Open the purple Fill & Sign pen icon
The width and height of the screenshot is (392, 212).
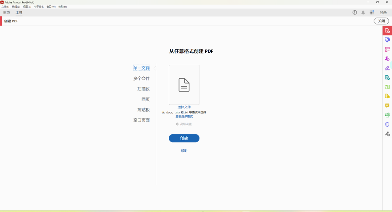coord(387,68)
